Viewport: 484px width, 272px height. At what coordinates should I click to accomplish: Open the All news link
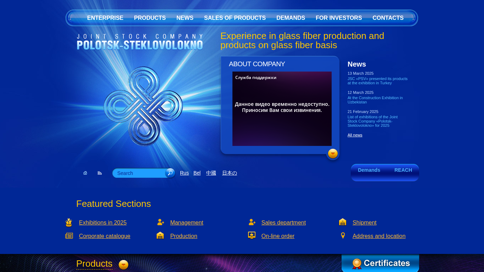pos(355,135)
